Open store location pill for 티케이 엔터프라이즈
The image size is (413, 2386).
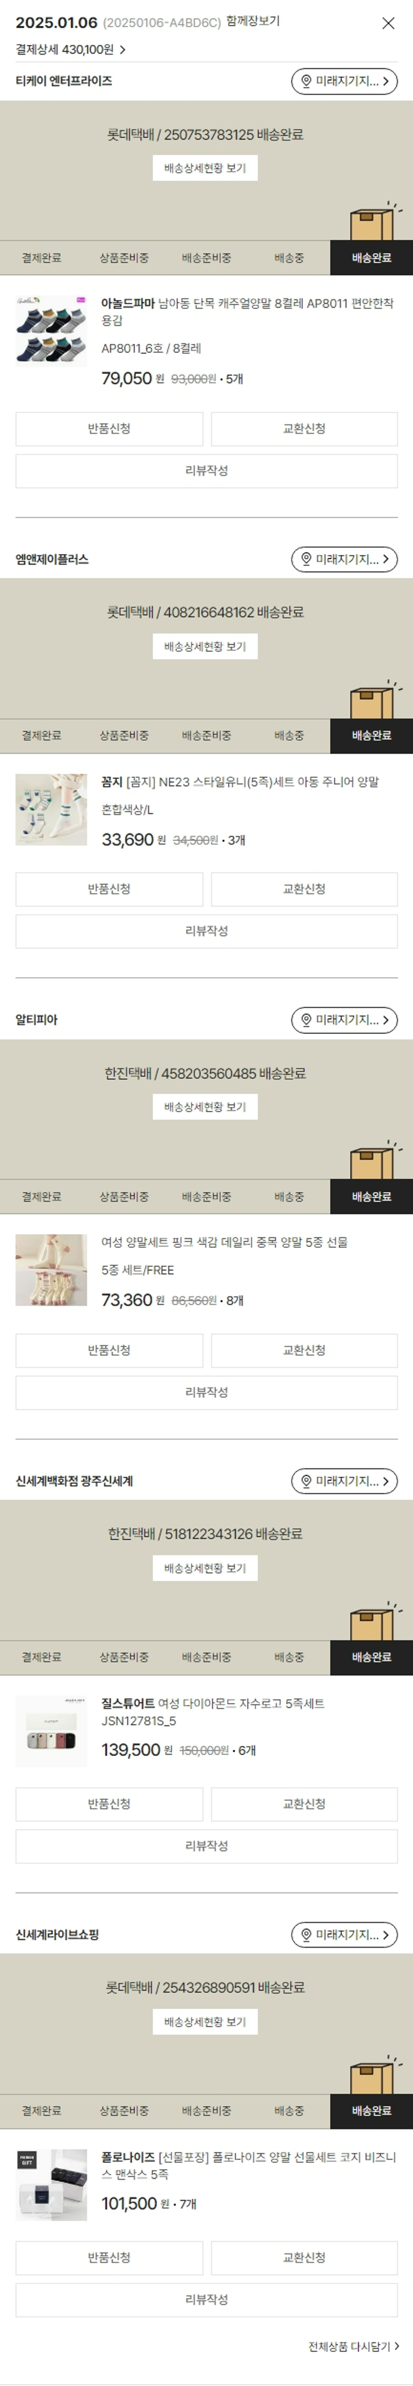pos(345,82)
